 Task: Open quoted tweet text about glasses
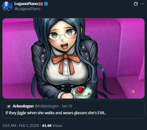click(x=56, y=113)
